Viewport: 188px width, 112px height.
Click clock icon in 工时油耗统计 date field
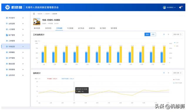(180, 35)
